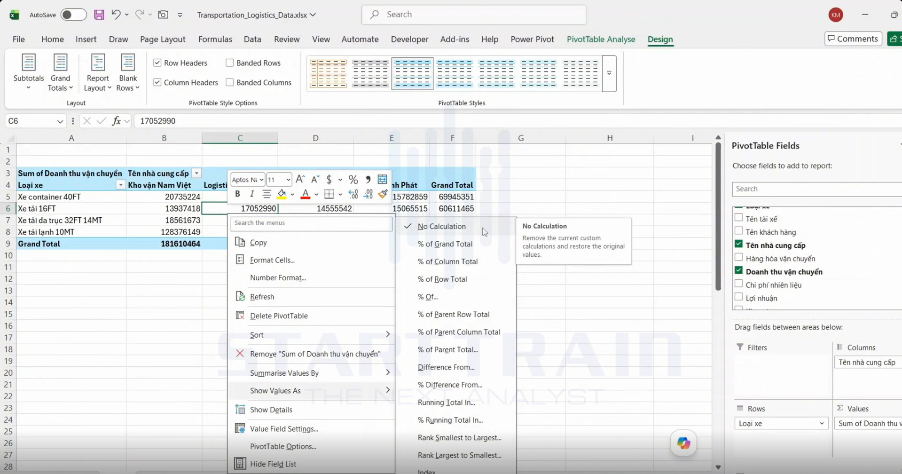Toggle Italic in the mini toolbar
Image resolution: width=902 pixels, height=474 pixels.
252,194
